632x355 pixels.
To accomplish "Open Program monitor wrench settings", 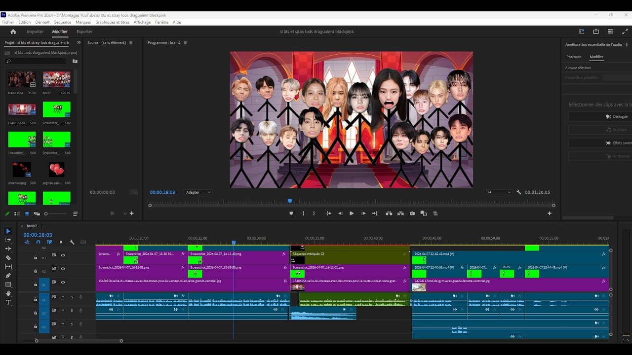I will coord(518,192).
